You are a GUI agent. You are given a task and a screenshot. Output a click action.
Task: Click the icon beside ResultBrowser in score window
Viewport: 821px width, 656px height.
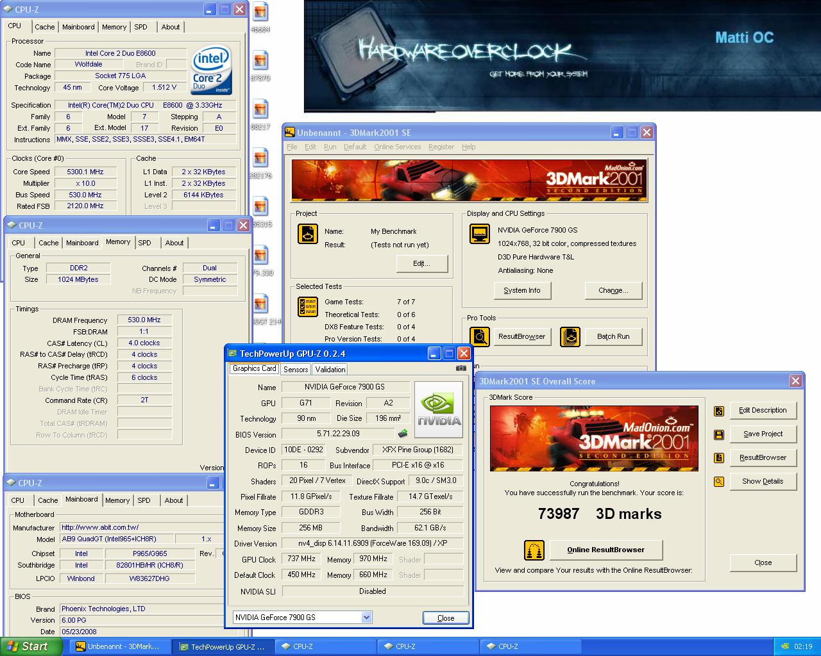(719, 458)
